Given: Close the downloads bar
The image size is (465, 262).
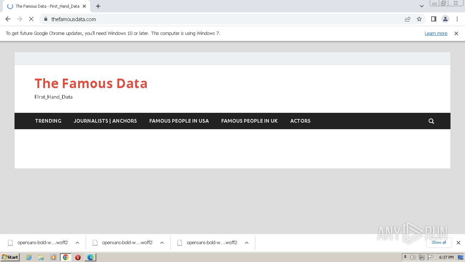Looking at the screenshot, I should (458, 243).
